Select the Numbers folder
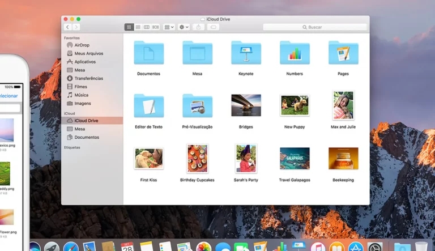 [x=295, y=53]
